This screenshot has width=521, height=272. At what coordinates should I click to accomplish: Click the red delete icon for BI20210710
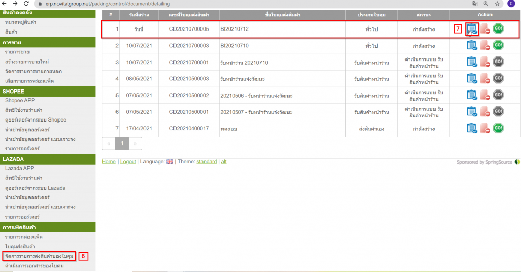[x=485, y=46]
